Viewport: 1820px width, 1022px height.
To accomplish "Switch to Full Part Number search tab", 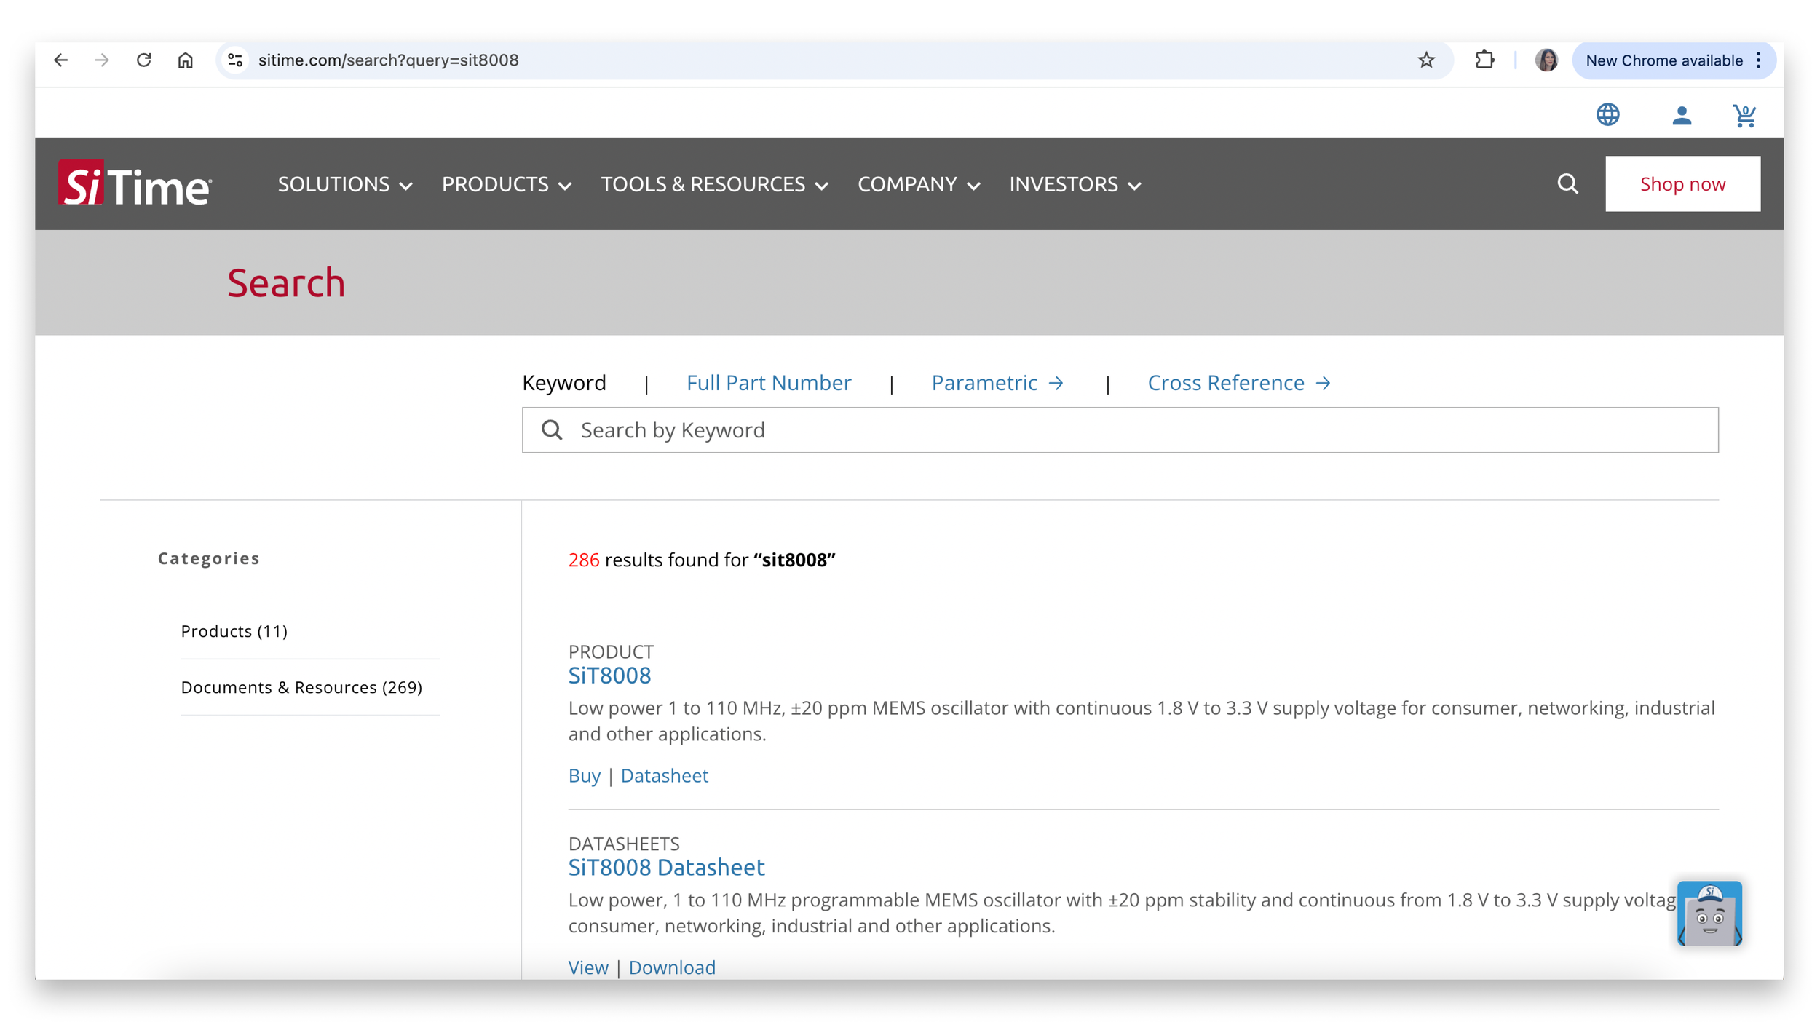I will coord(768,382).
